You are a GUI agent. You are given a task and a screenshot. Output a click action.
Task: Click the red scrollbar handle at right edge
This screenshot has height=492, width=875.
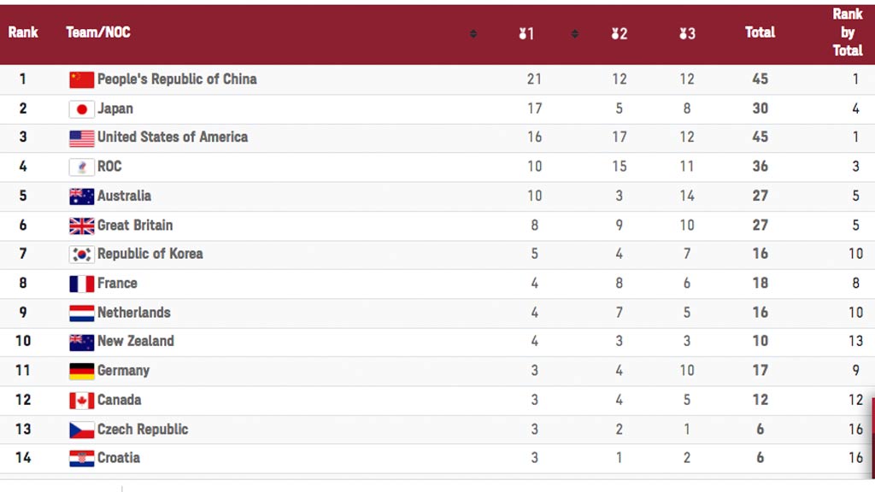pos(872,436)
